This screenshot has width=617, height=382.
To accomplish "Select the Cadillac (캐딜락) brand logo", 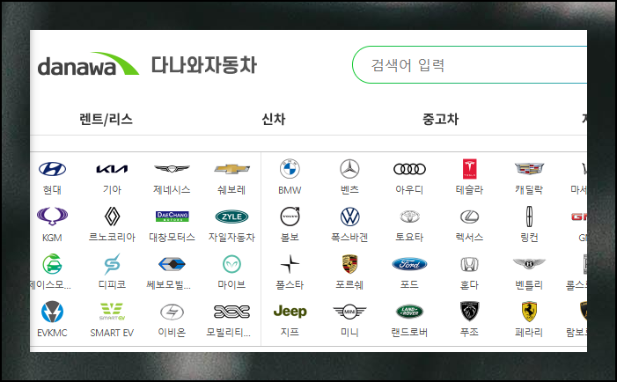I will coord(529,169).
